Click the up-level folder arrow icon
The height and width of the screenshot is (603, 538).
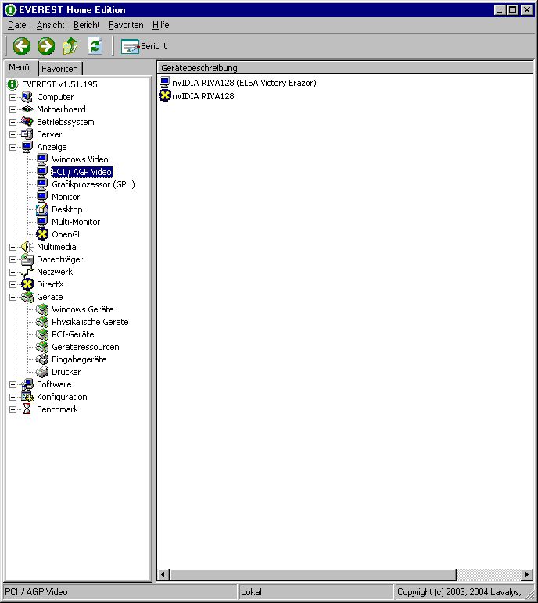click(x=70, y=46)
